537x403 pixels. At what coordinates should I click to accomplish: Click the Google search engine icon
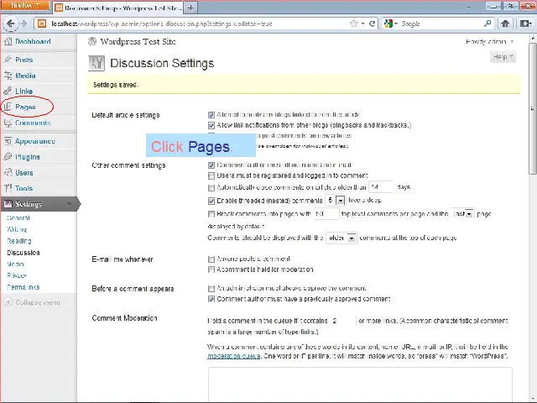[x=388, y=24]
